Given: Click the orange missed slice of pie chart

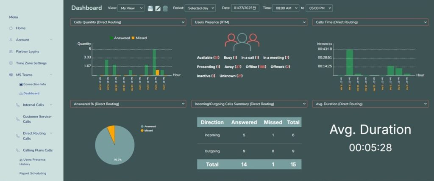Looking at the screenshot, I should tap(111, 133).
